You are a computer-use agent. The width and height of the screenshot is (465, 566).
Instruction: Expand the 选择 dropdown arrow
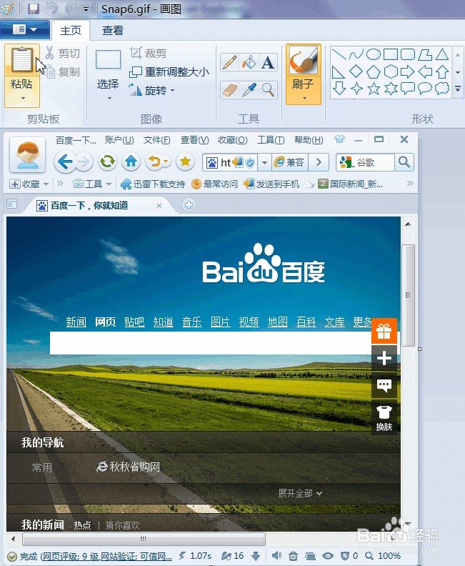pos(109,98)
